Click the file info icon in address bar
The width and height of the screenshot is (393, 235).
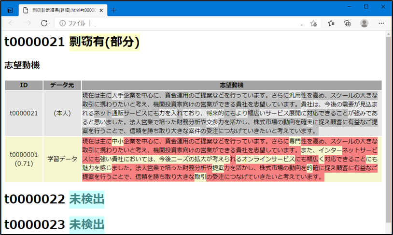point(63,23)
